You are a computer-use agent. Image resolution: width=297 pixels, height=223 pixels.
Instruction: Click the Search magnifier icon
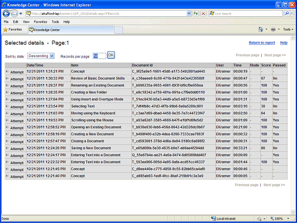click(x=287, y=13)
